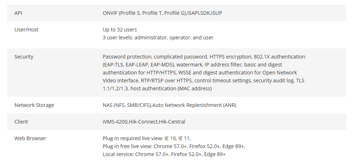The width and height of the screenshot is (353, 164).
Task: Click the Security row label
Action: (24, 57)
